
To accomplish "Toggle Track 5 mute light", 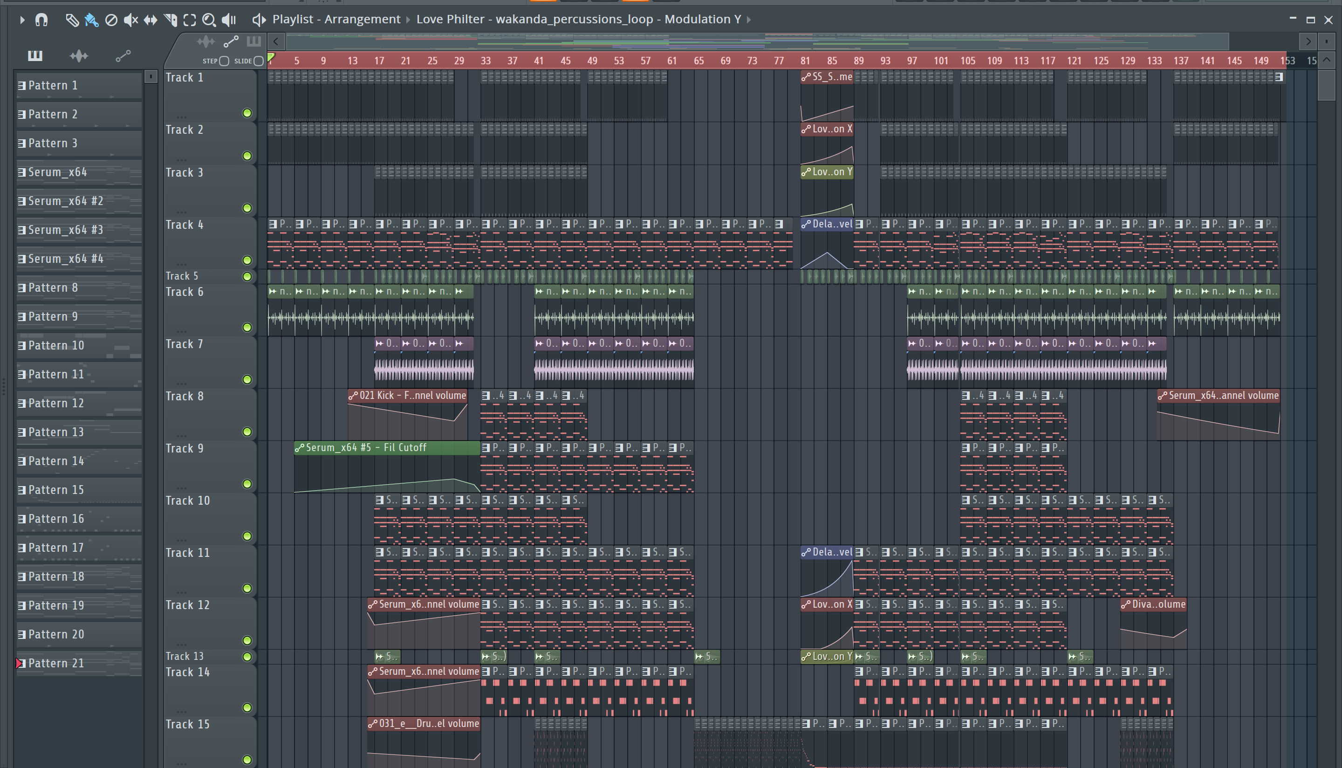I will click(x=247, y=276).
